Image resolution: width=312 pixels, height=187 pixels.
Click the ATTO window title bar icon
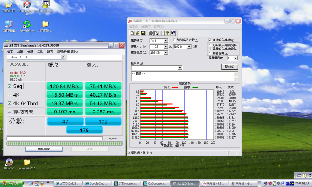(x=130, y=21)
